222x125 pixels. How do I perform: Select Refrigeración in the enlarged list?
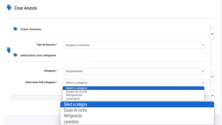pos(73,116)
